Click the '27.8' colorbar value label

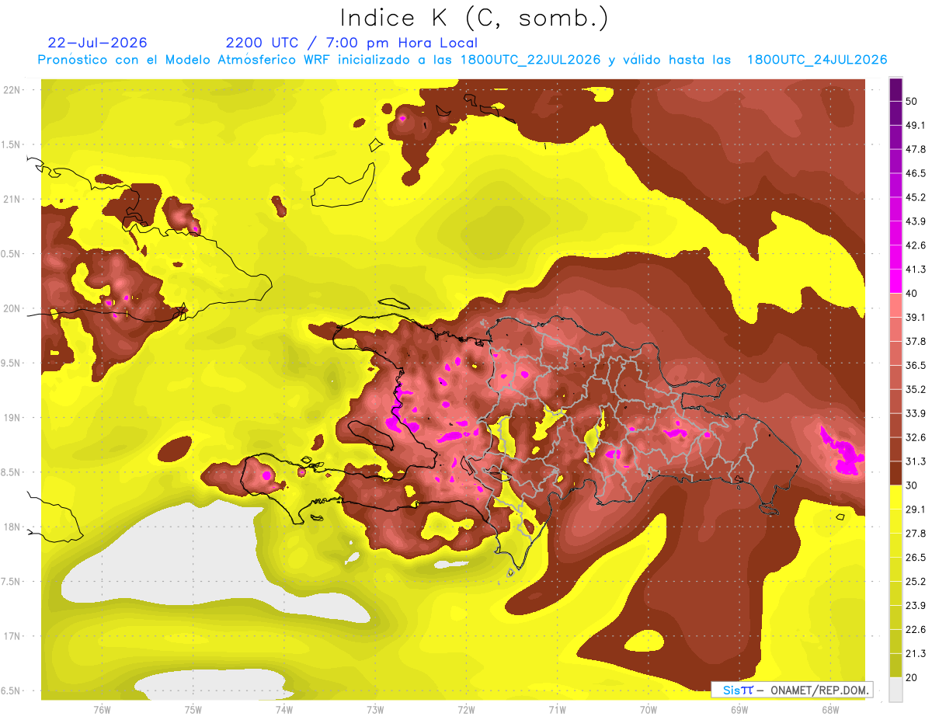tap(915, 533)
